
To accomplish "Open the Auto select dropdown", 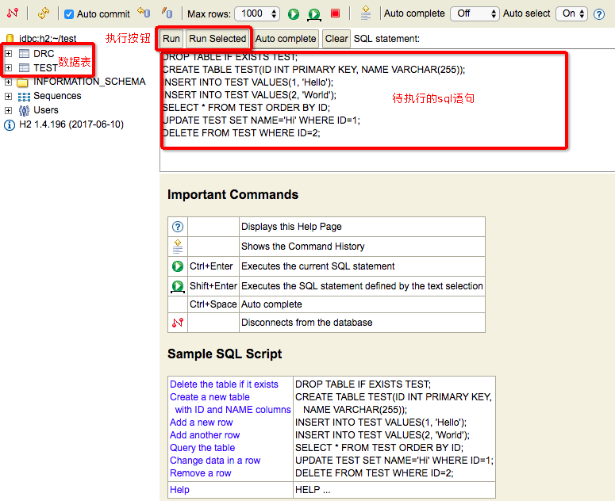I will [571, 13].
